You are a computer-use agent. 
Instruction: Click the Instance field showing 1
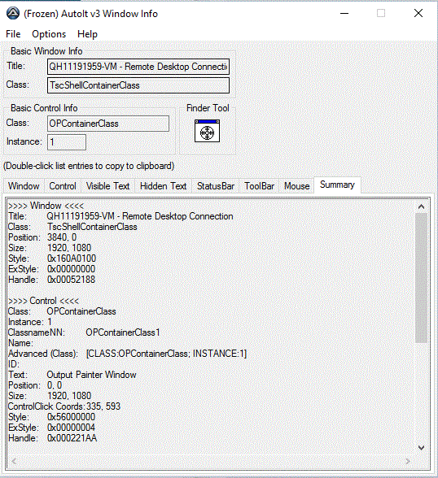pyautogui.click(x=67, y=142)
